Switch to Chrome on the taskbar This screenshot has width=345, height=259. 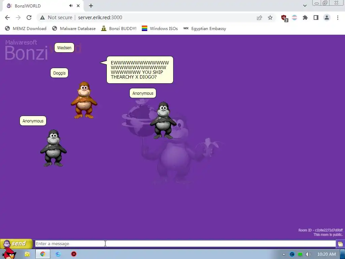click(43, 254)
